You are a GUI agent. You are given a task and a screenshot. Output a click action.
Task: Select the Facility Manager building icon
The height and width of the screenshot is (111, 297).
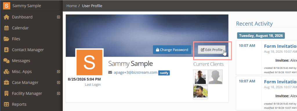pos(6,93)
